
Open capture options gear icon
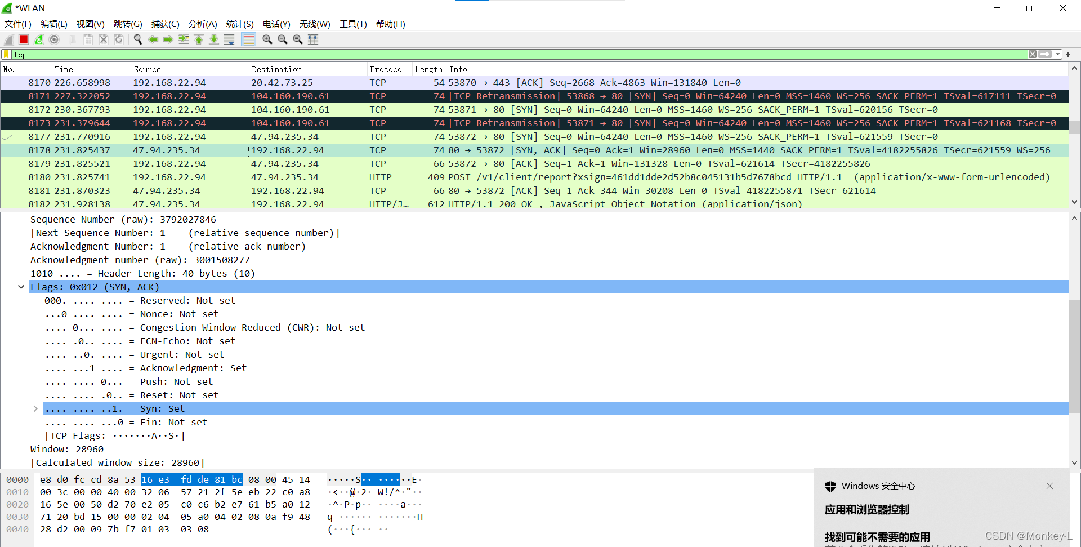coord(54,39)
